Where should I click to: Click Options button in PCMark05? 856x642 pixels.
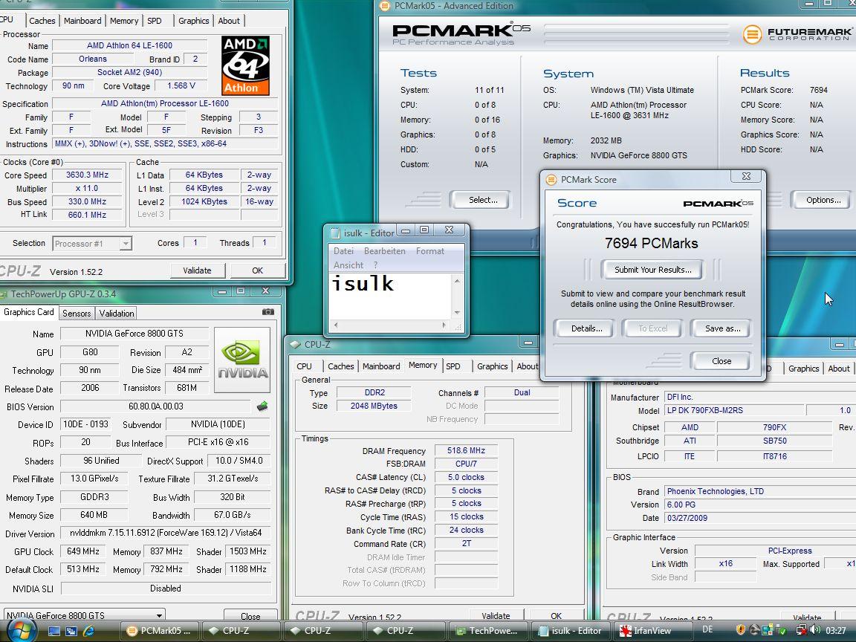(x=823, y=200)
